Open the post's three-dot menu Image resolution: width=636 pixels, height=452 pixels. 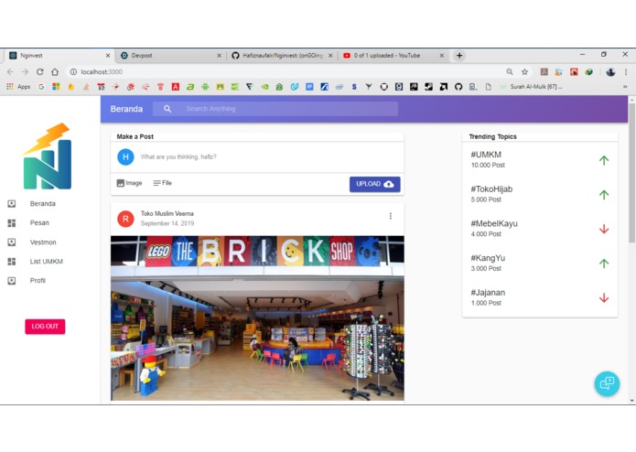(391, 216)
